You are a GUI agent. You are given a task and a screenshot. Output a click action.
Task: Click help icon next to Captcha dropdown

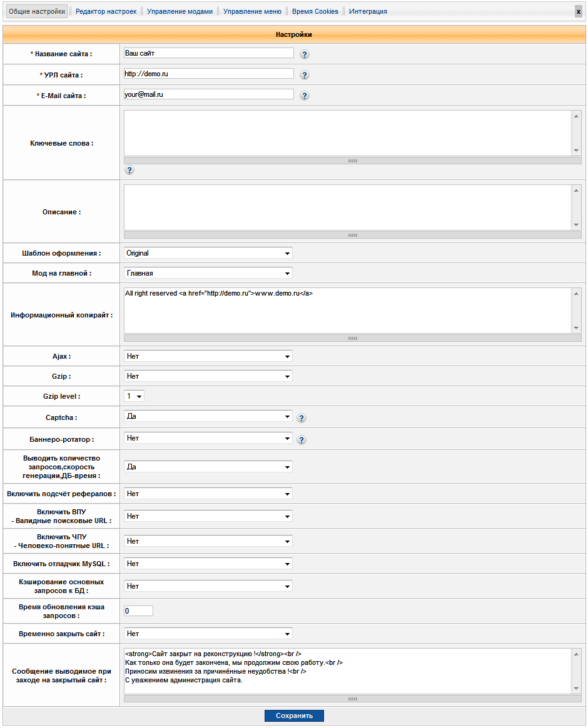(301, 419)
